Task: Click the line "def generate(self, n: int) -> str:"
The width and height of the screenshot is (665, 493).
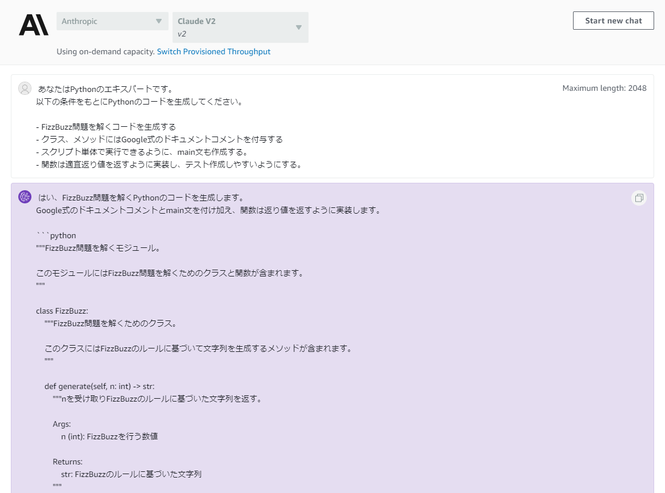Action: 99,387
